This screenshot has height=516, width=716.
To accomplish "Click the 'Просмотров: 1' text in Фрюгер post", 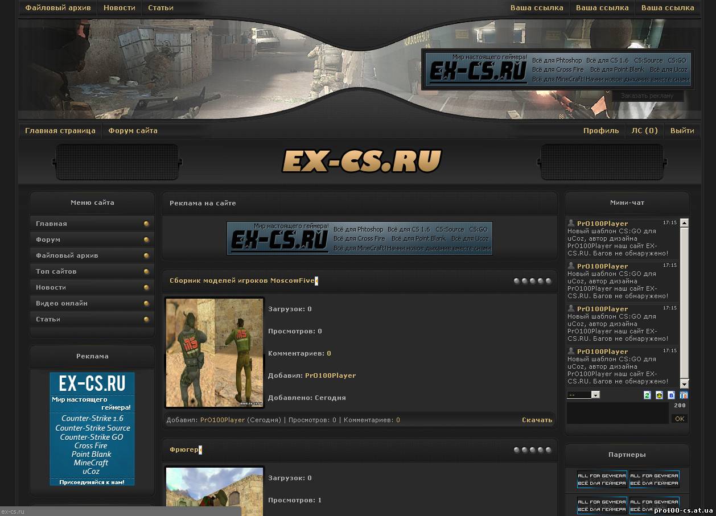I will pos(295,500).
